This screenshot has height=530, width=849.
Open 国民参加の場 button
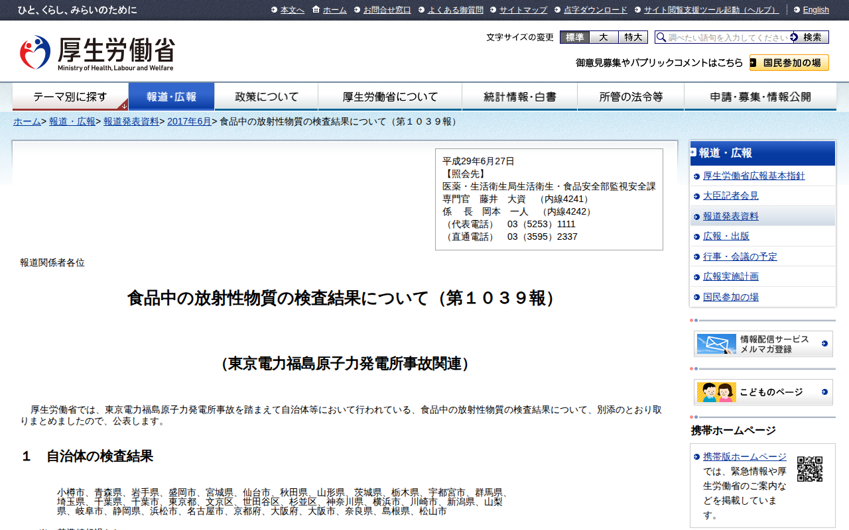click(x=789, y=63)
